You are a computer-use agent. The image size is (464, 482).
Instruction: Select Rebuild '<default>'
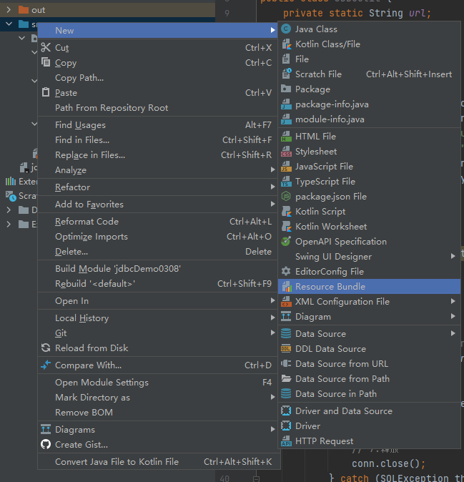tap(157, 283)
